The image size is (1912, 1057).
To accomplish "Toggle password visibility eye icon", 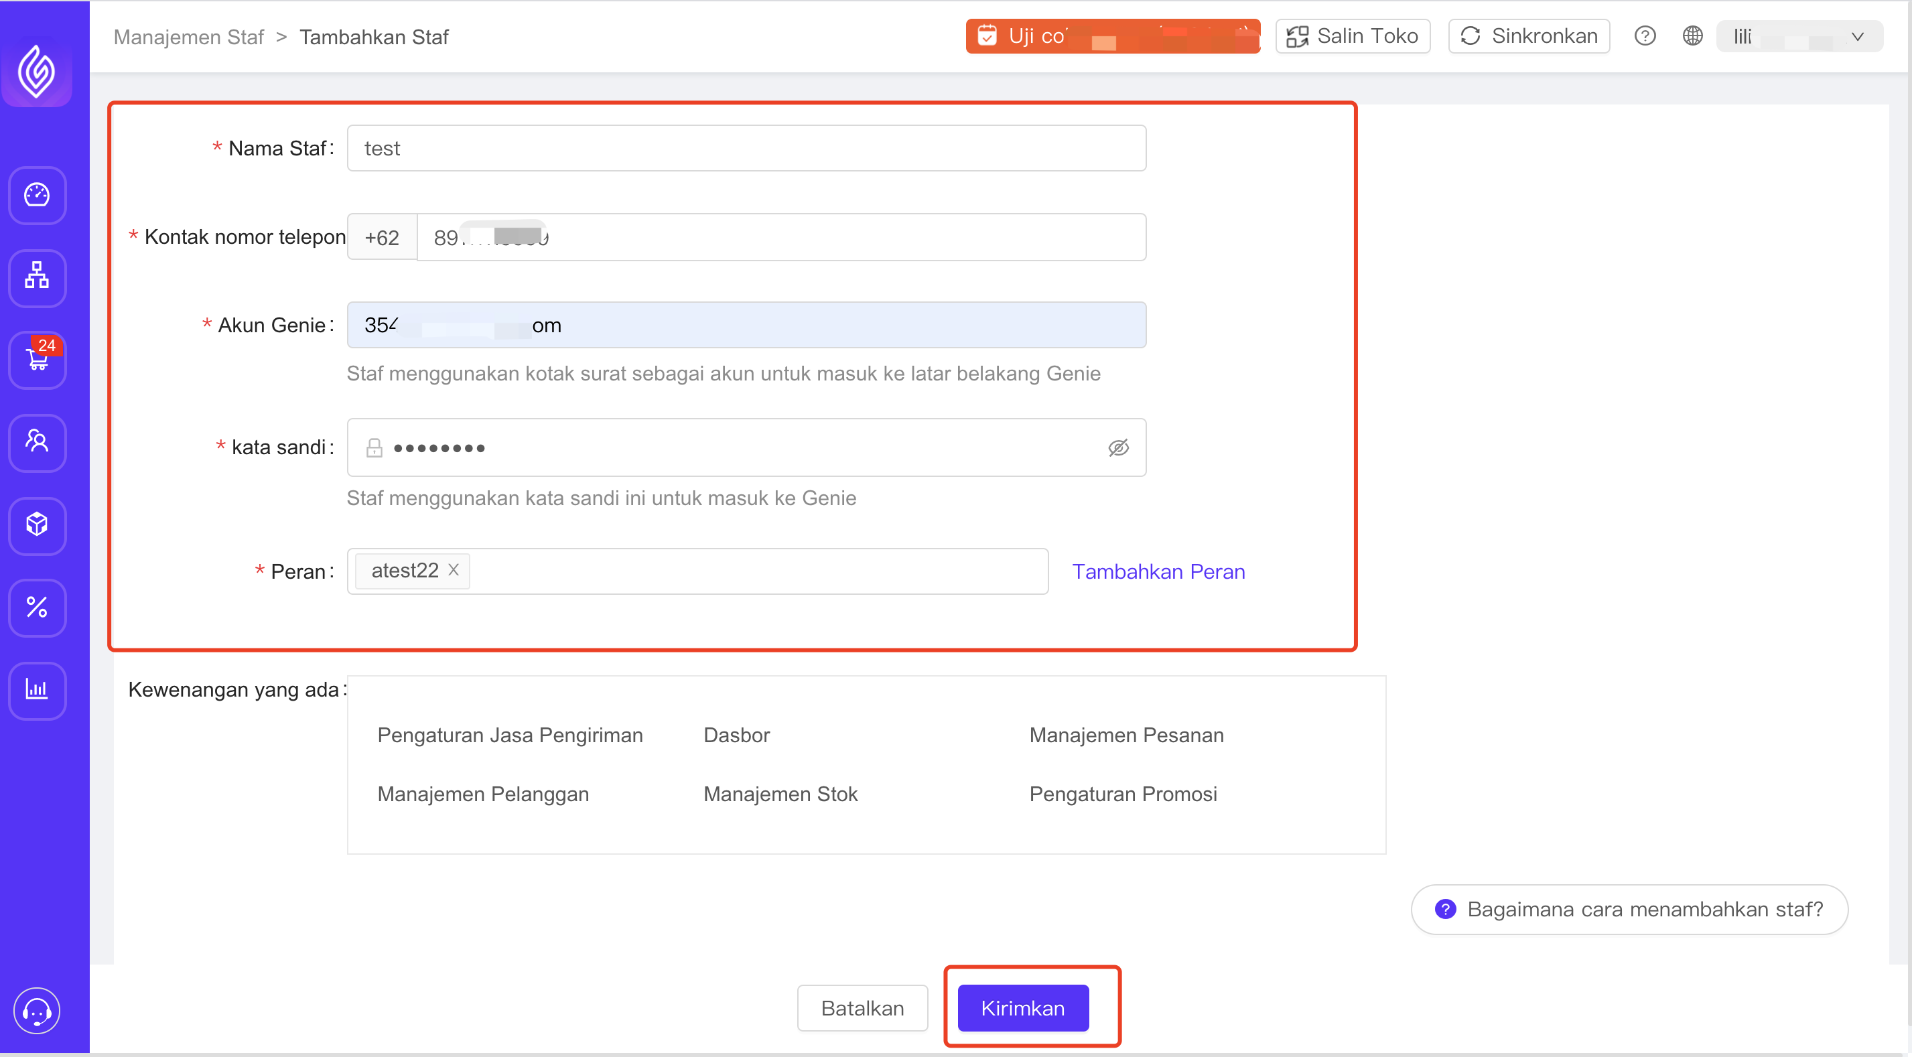I will pos(1118,447).
